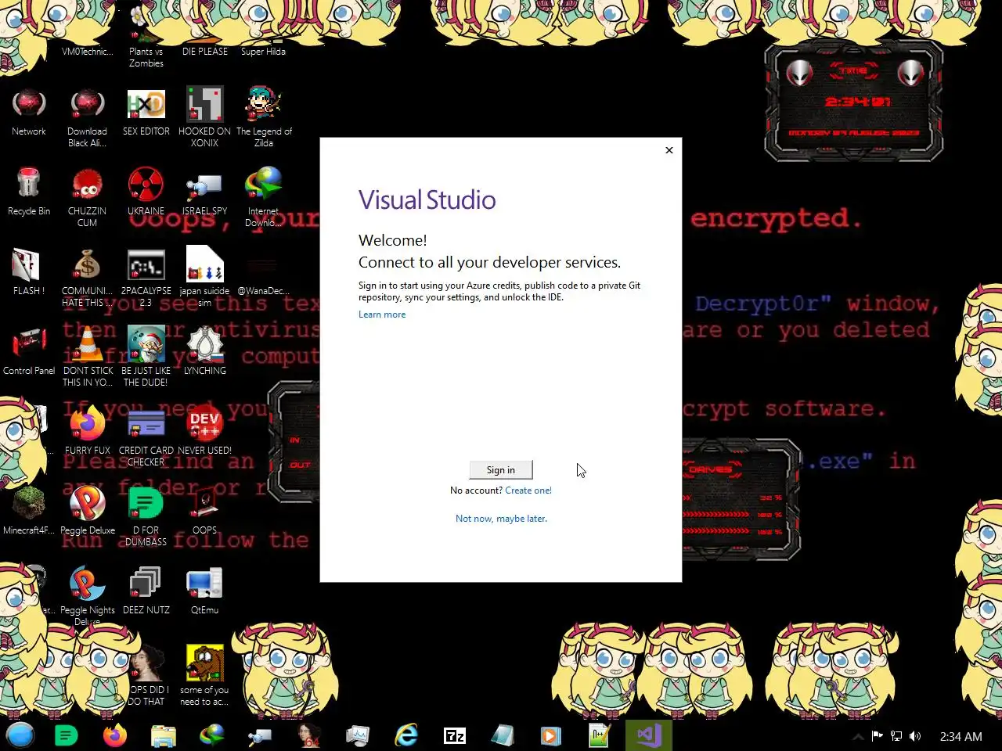
Task: Open Notepad++ from the taskbar
Action: [x=600, y=735]
